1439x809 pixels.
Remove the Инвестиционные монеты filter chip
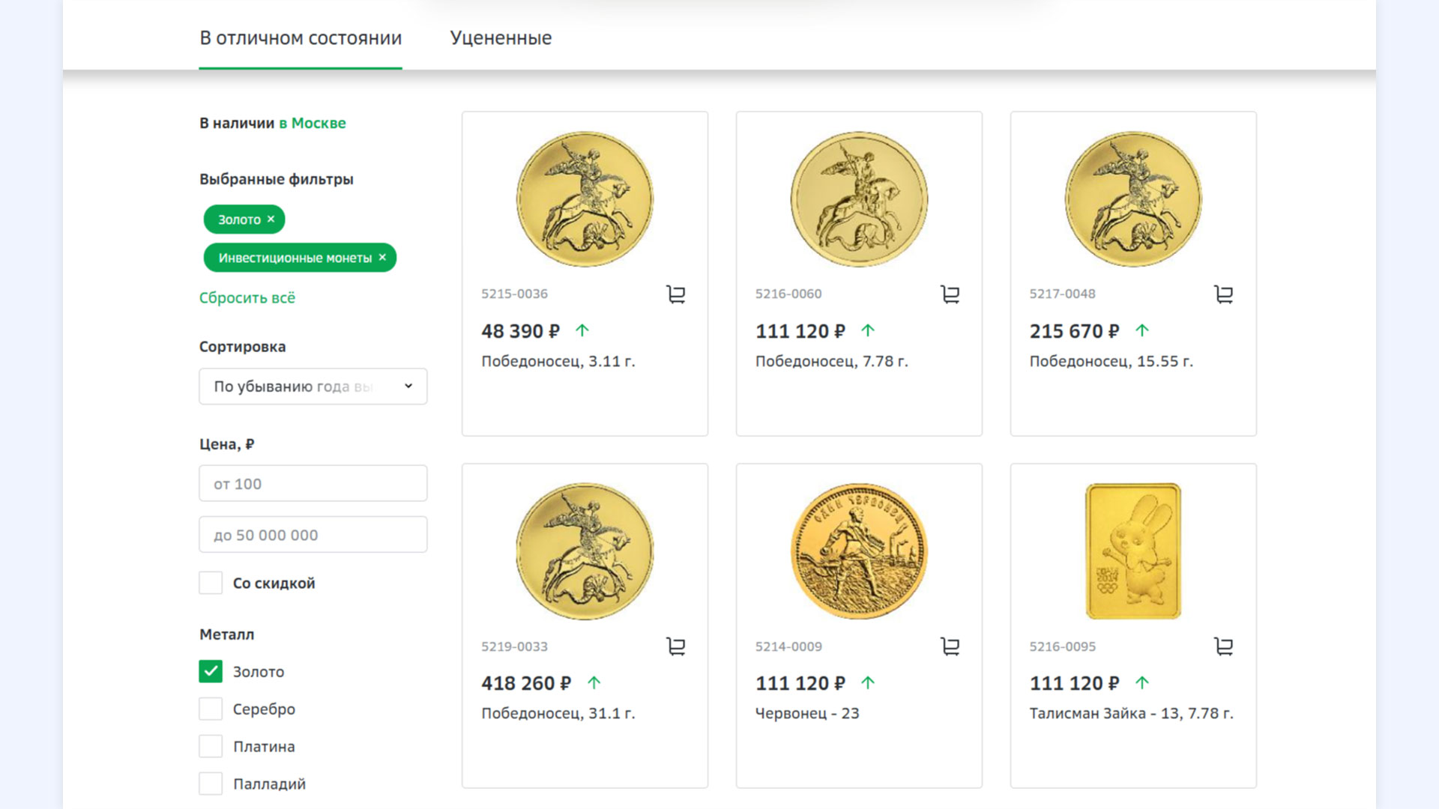[382, 257]
